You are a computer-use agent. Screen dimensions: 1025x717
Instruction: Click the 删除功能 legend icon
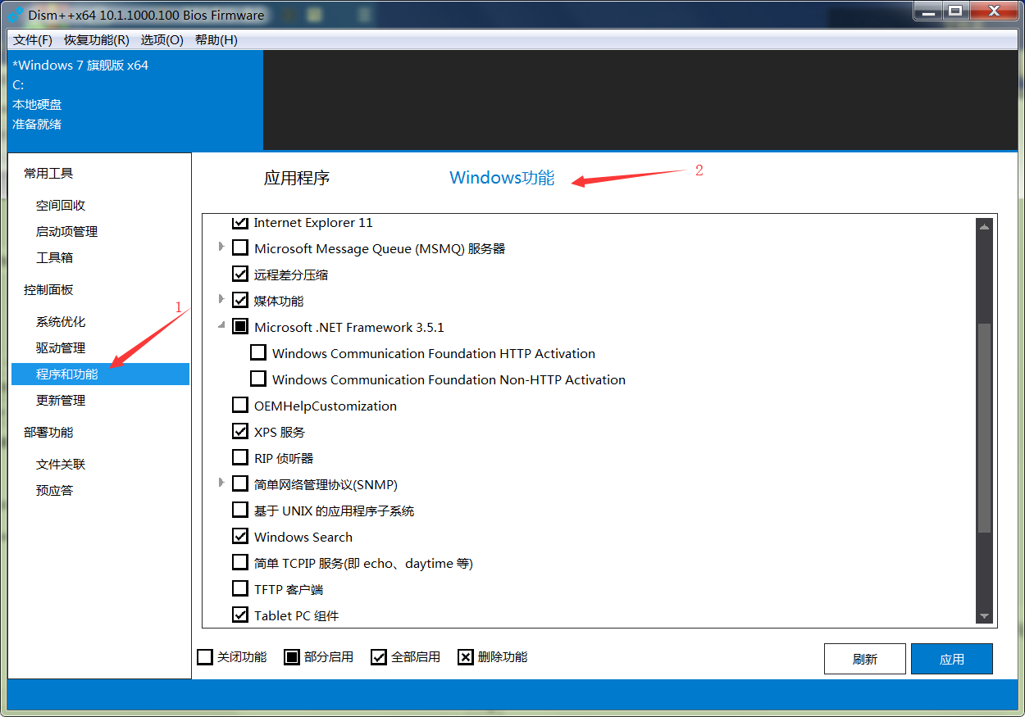[x=466, y=657]
